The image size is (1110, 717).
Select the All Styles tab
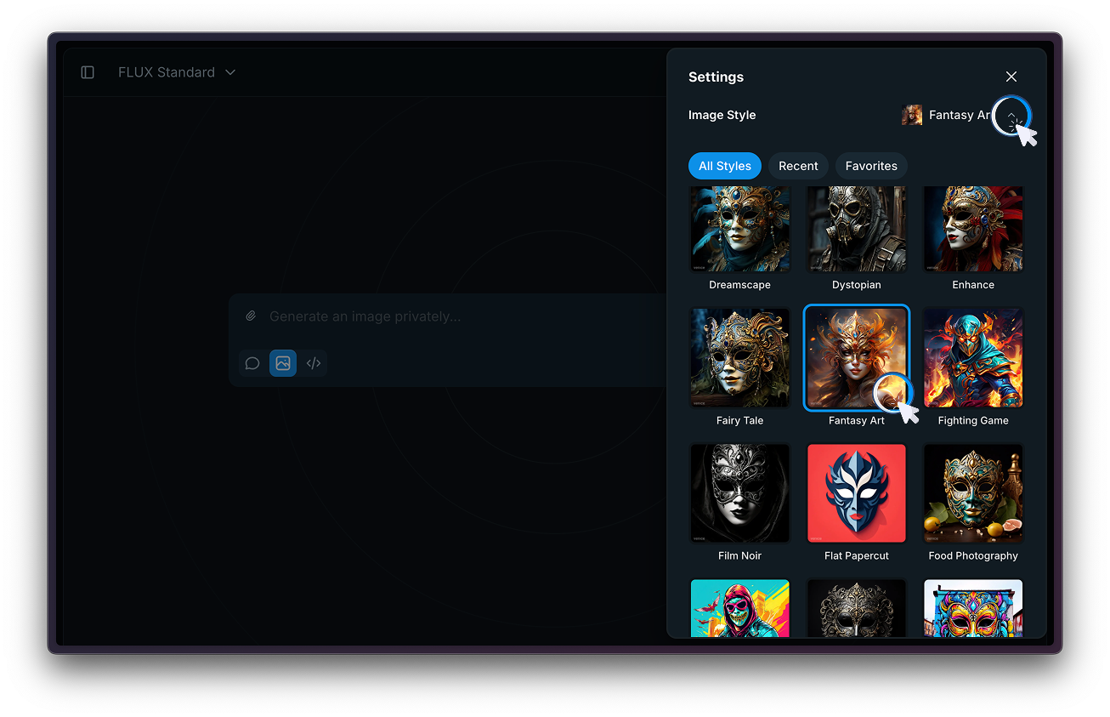[x=725, y=166]
